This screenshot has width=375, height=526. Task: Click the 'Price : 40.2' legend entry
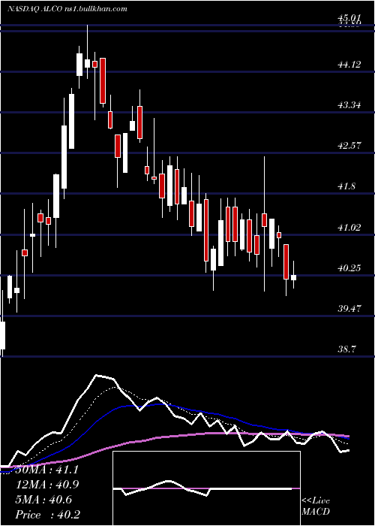(47, 515)
